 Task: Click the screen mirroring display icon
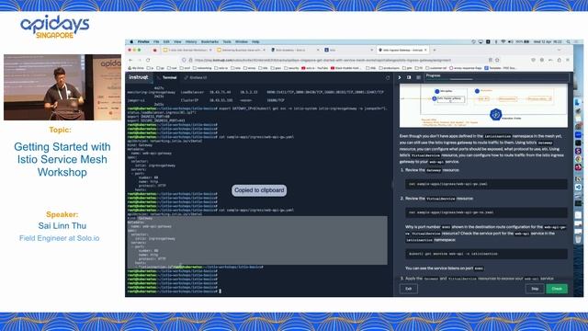point(481,41)
